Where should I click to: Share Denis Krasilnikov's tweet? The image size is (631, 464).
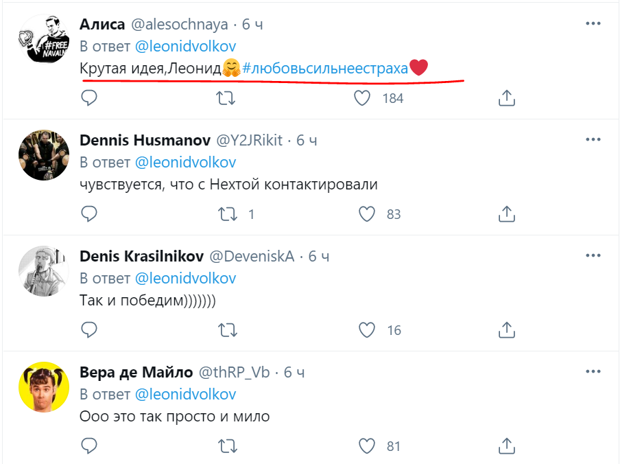pos(505,330)
